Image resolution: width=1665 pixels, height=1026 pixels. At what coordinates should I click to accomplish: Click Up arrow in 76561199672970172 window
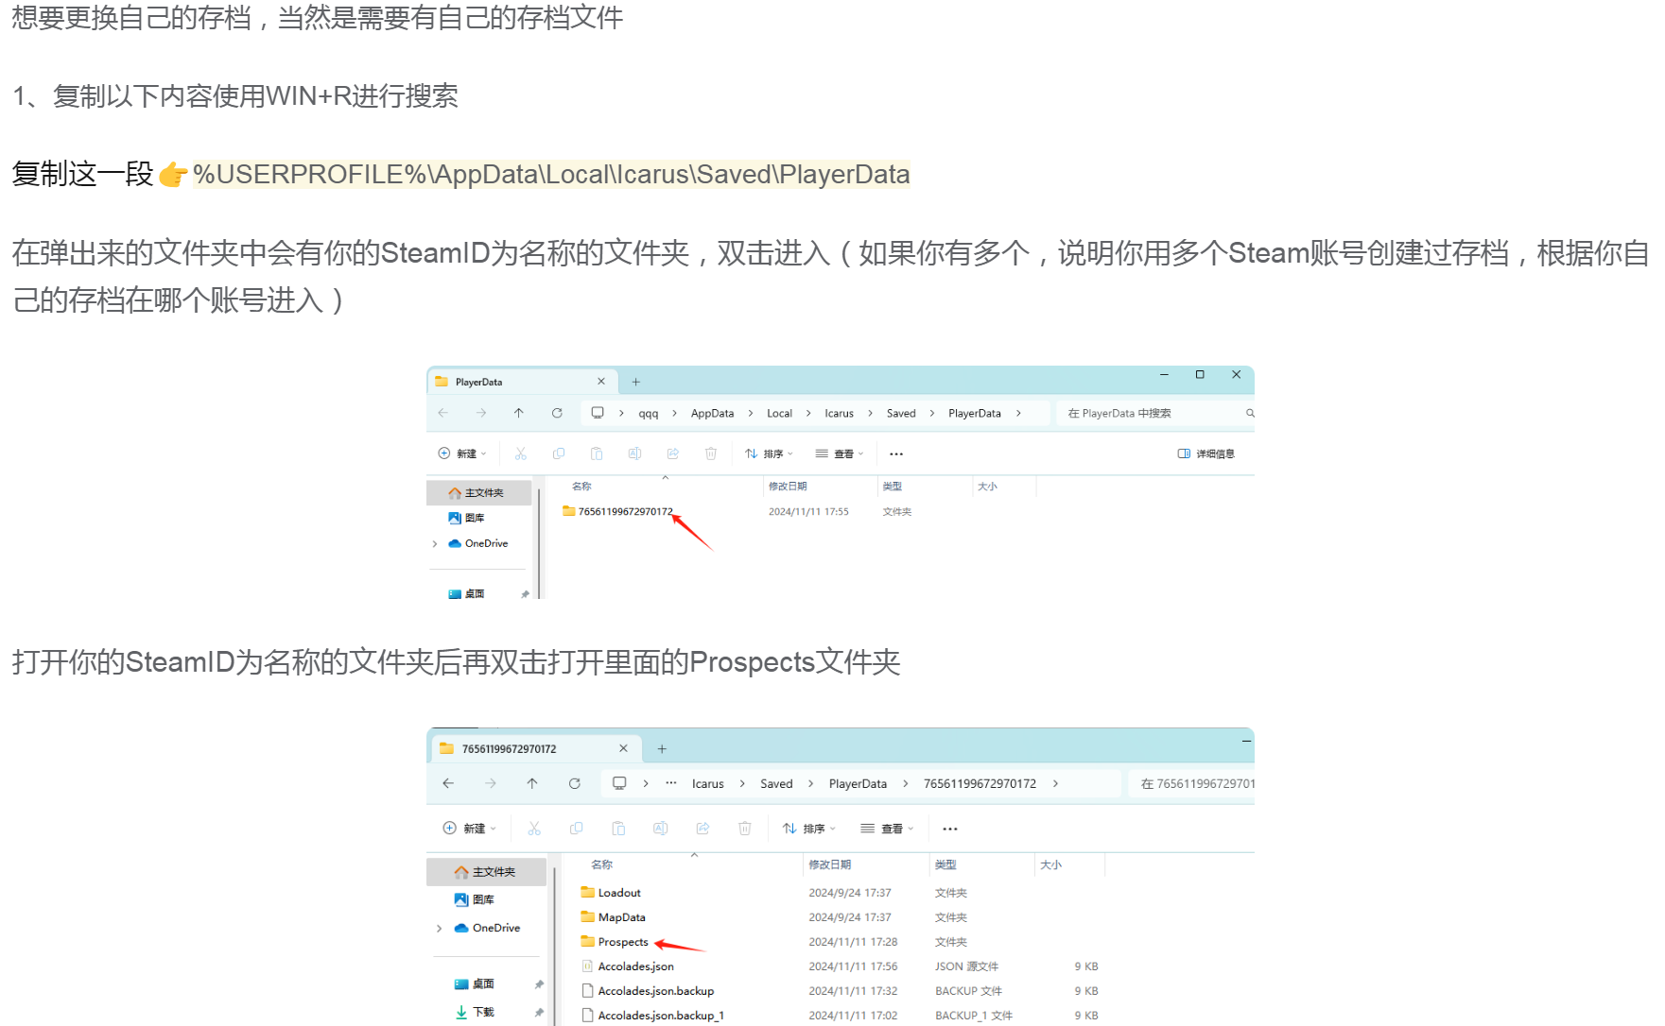(x=532, y=783)
